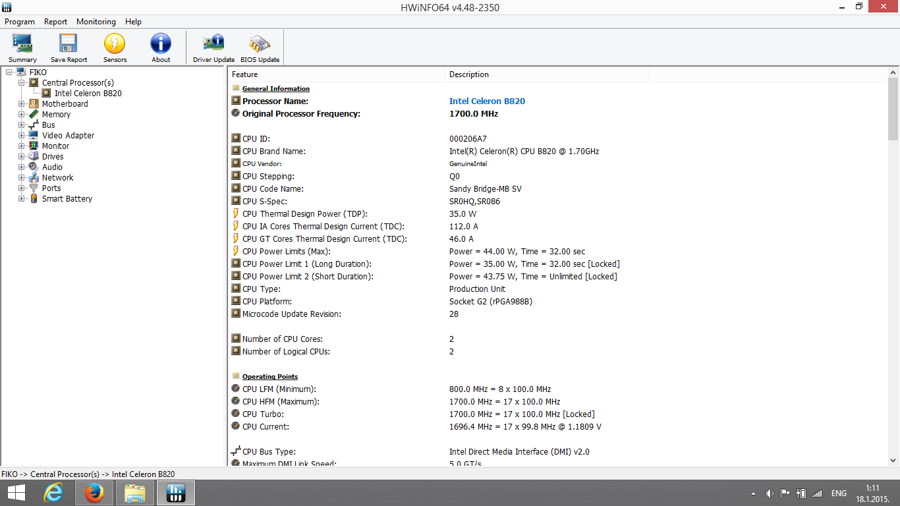Open Firefox from the taskbar

[x=94, y=493]
